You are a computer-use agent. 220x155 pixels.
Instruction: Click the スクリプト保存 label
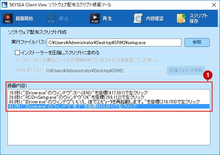coord(198,18)
